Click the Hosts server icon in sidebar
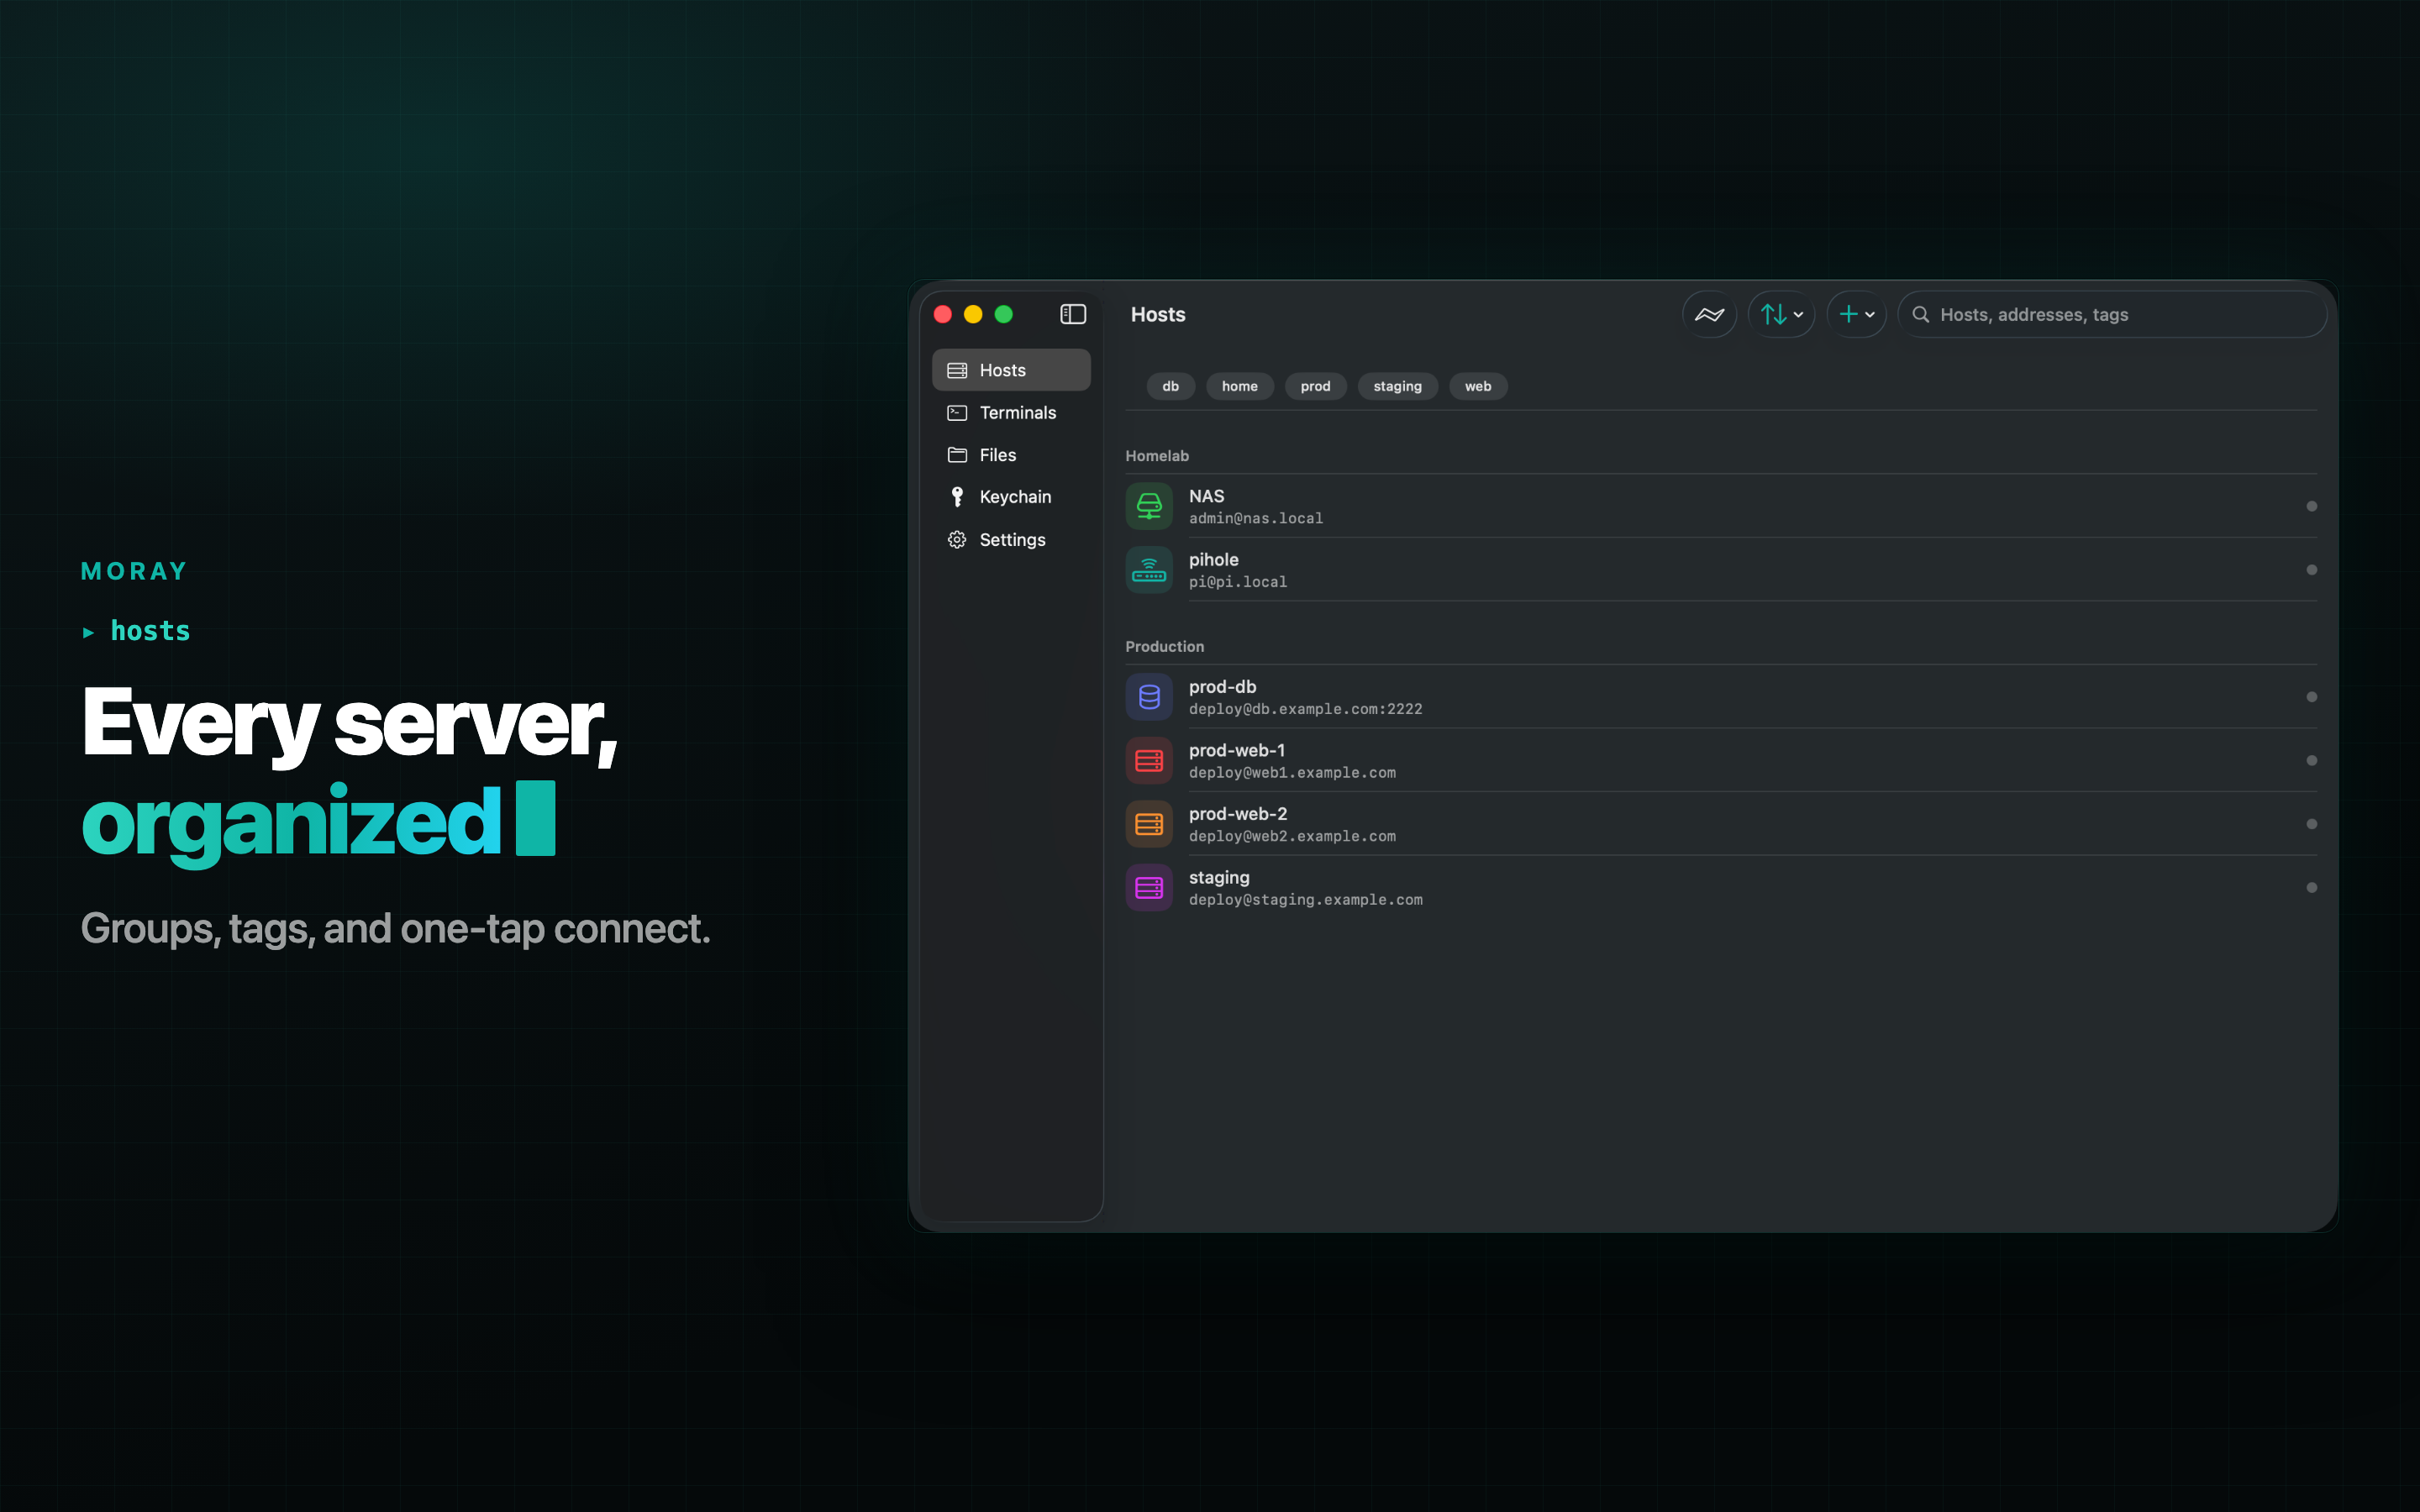The width and height of the screenshot is (2420, 1512). pos(957,370)
